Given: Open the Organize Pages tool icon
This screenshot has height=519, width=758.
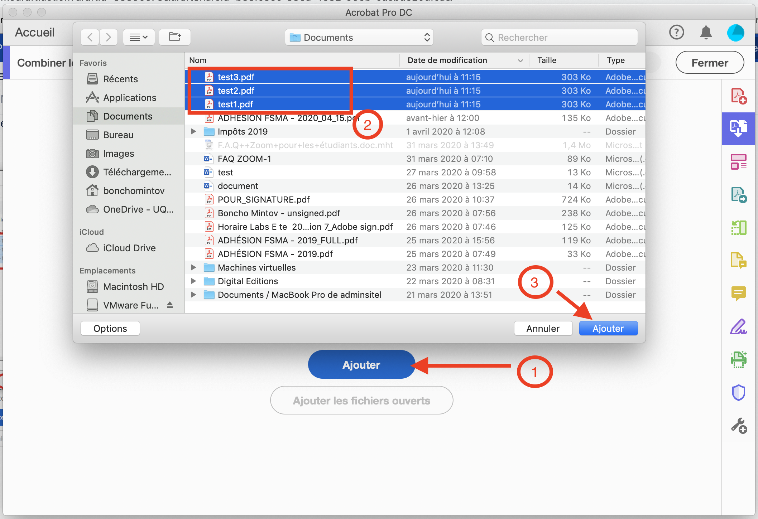Looking at the screenshot, I should [739, 162].
